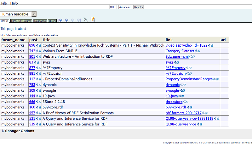This screenshot has width=252, height=145.
Task: Open the 639-core.rdf link
Action: pos(176,107)
